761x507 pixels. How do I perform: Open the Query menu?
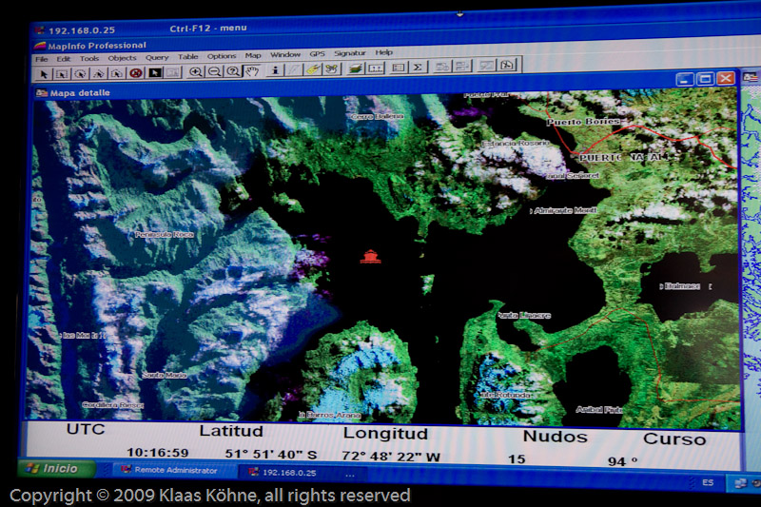157,57
